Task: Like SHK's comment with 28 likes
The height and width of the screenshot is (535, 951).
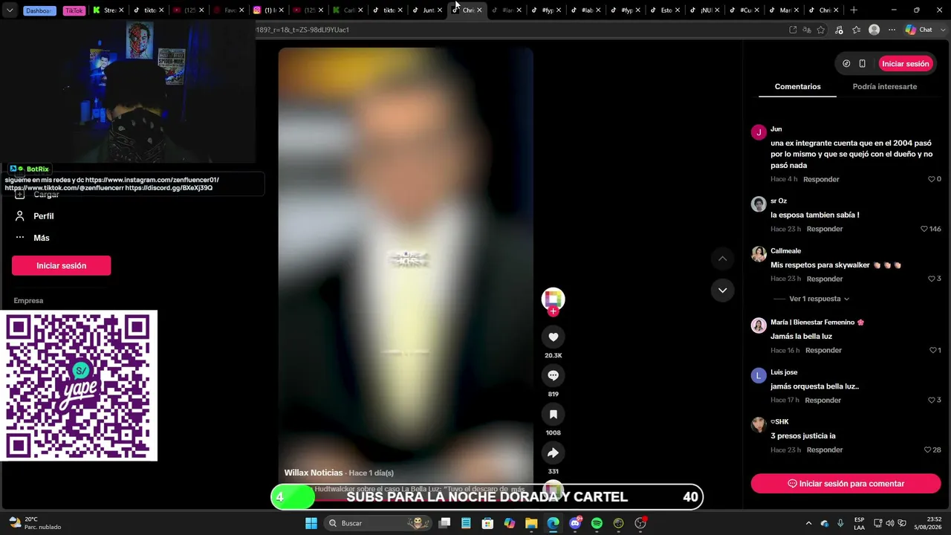Action: click(927, 450)
